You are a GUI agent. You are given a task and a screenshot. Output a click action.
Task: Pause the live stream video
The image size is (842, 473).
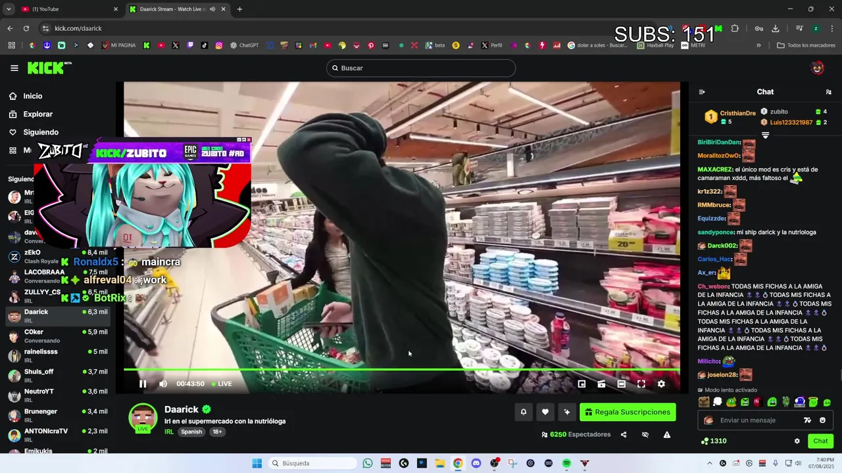click(143, 384)
